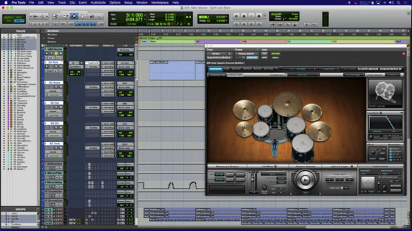Screen dimensions: 412x231
Task: Open the AudioSuite menu
Action: pos(98,3)
